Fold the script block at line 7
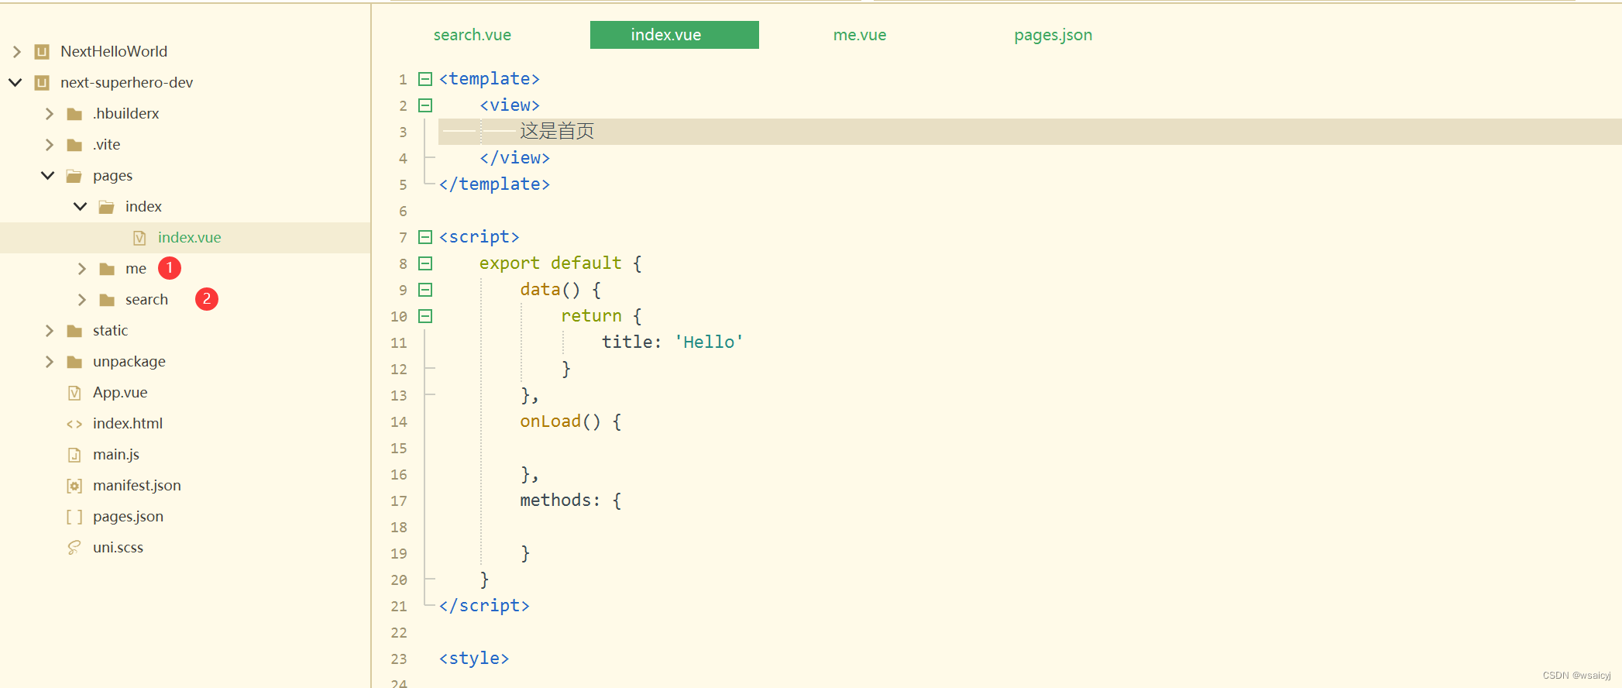 [425, 237]
